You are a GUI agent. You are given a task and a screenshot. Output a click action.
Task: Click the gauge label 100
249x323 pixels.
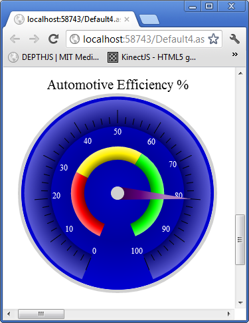click(x=137, y=251)
